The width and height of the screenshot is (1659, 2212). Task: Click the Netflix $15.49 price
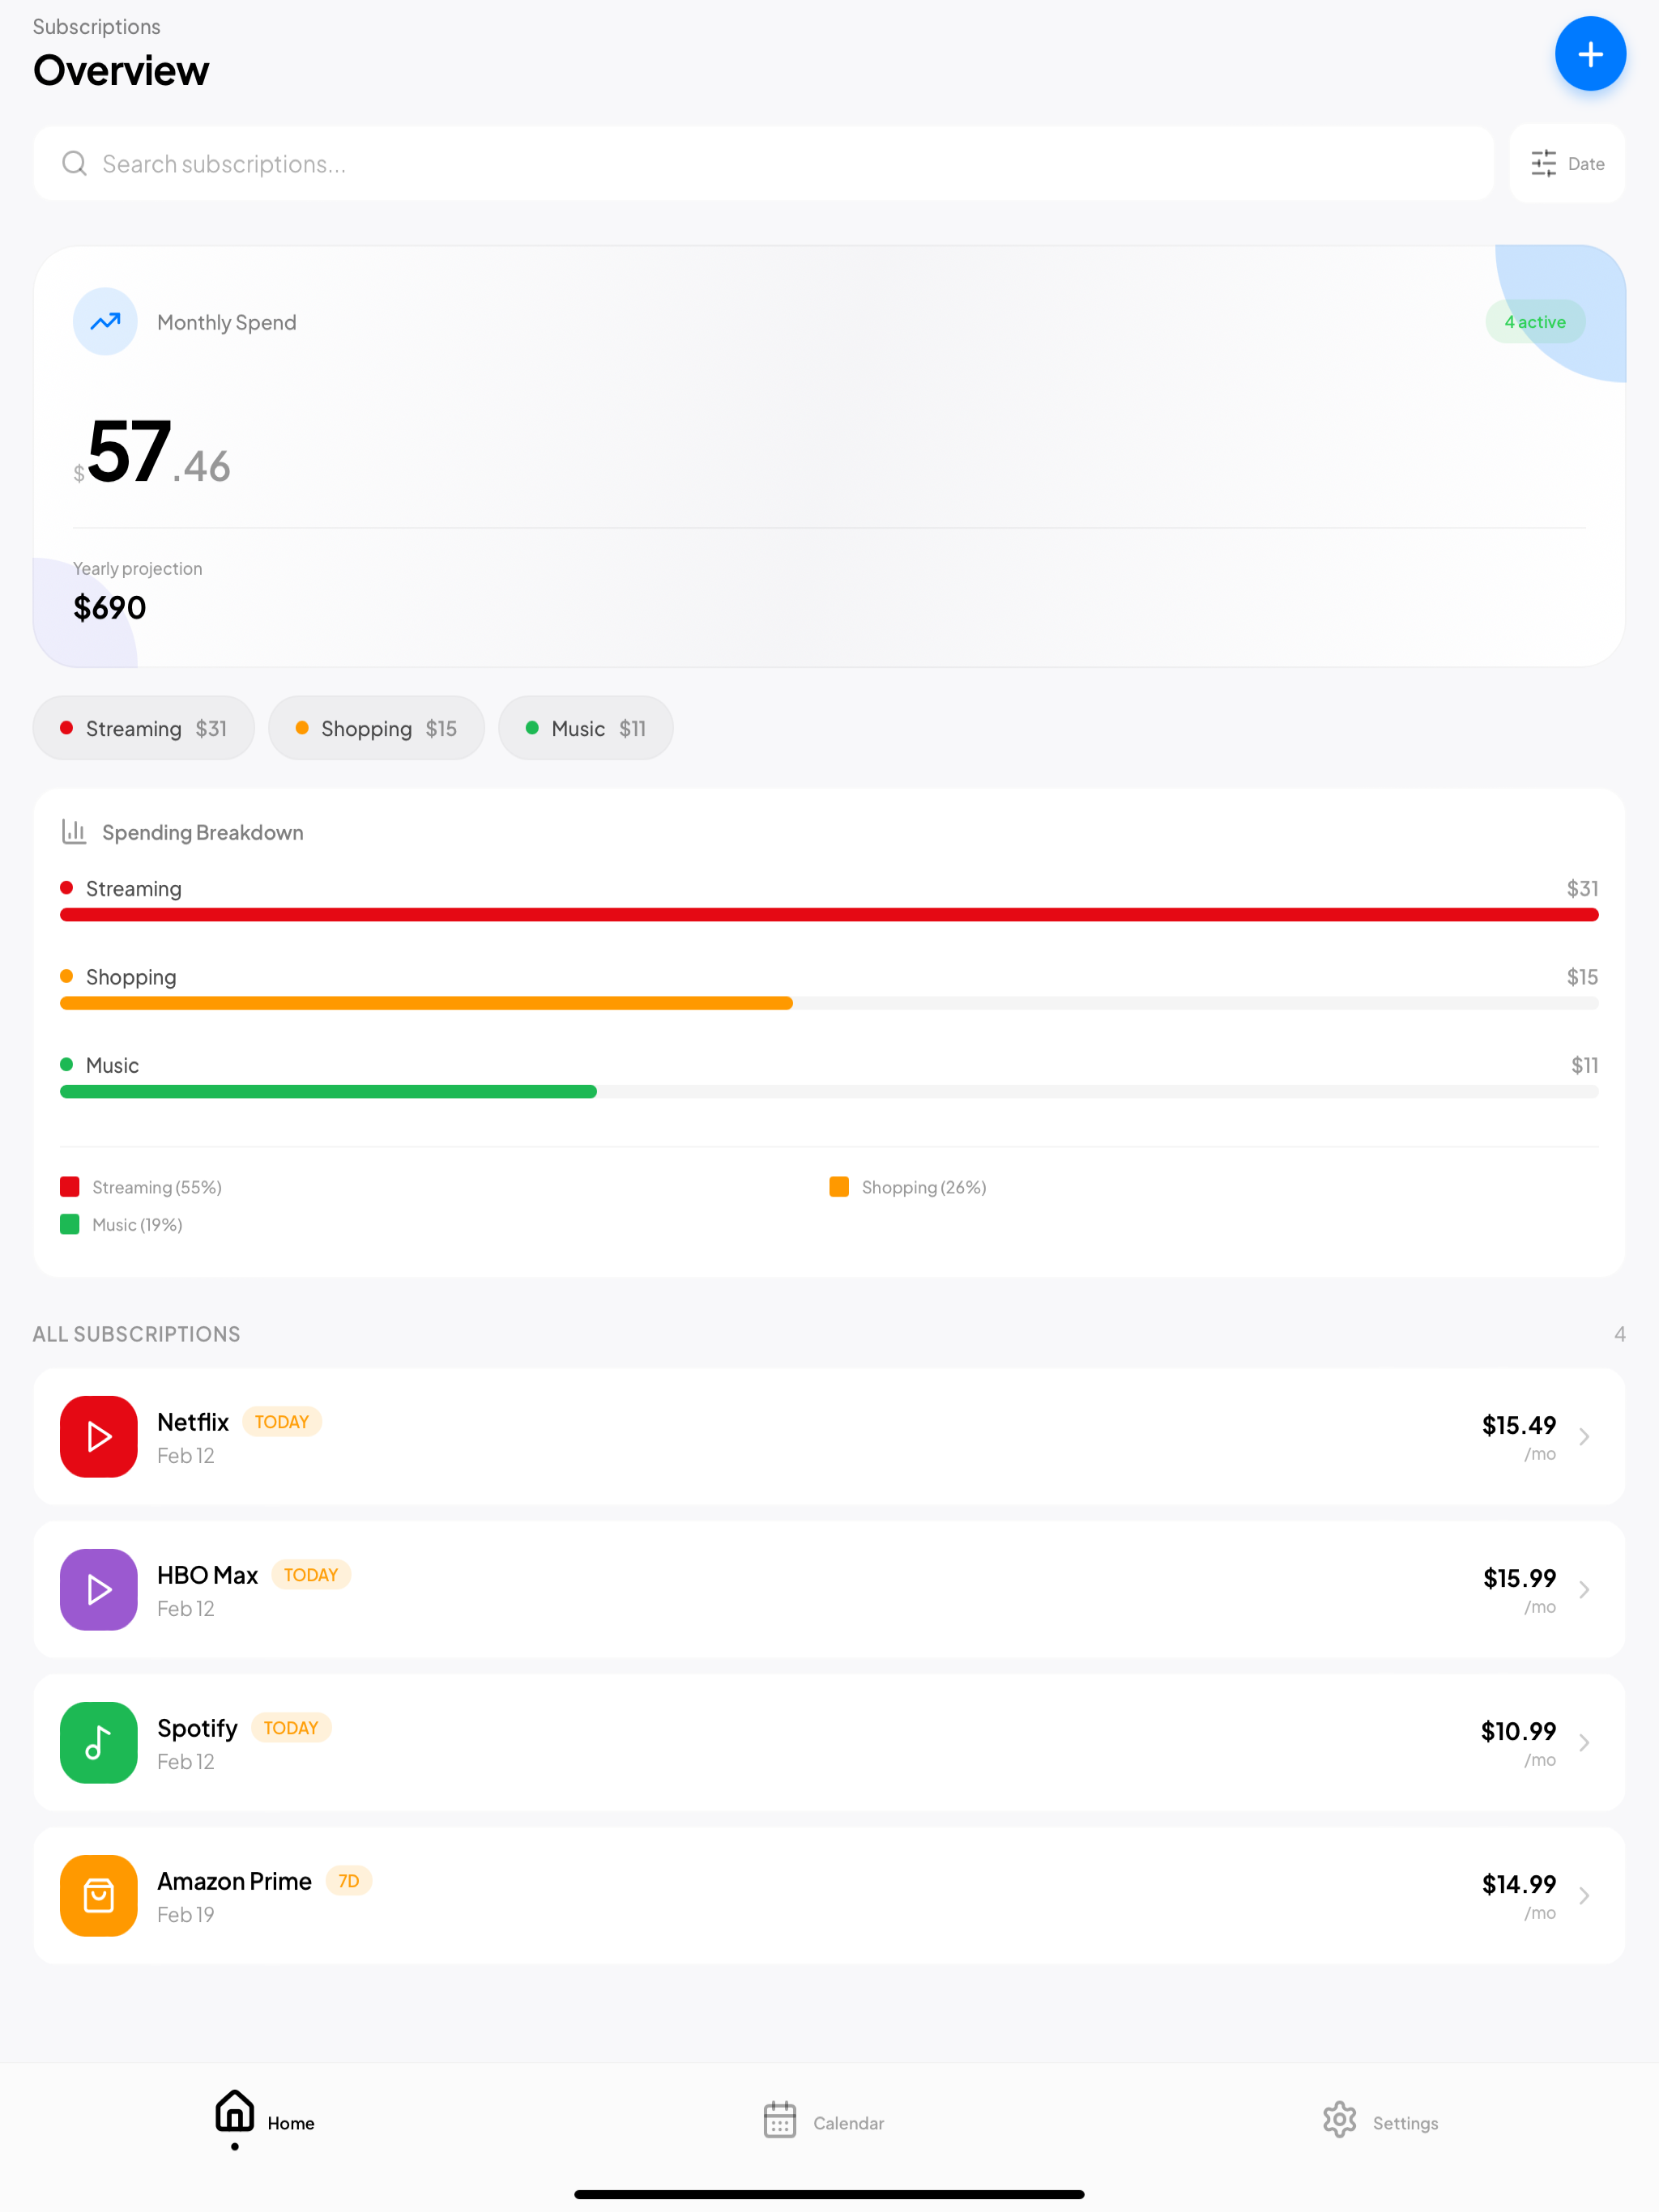pos(1519,1425)
